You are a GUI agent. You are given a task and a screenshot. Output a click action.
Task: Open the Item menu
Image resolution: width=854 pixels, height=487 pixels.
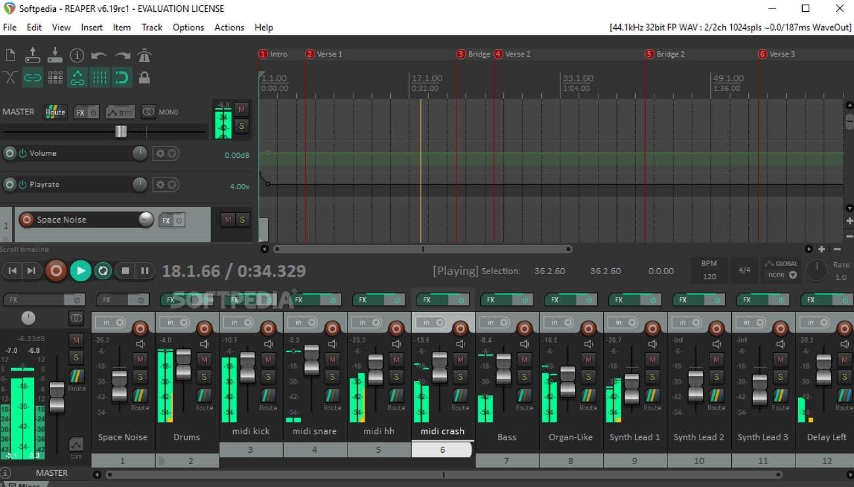click(122, 27)
